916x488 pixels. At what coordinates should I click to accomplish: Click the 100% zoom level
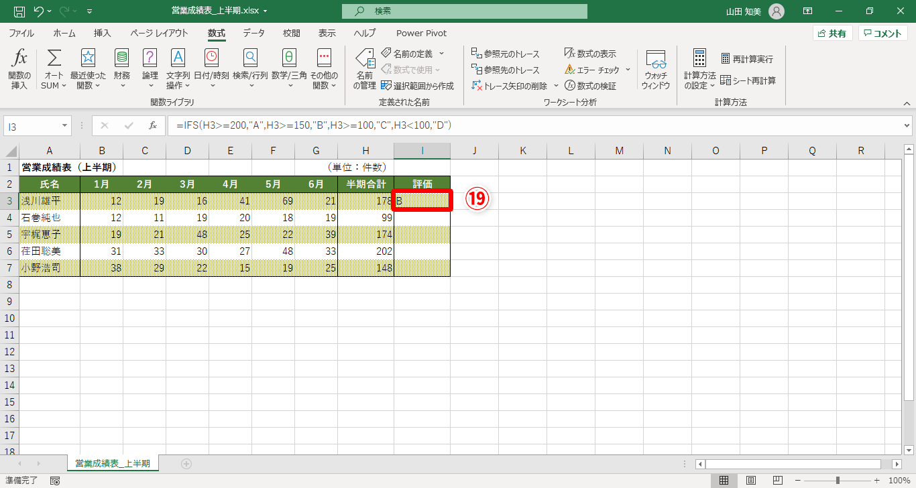(x=899, y=481)
